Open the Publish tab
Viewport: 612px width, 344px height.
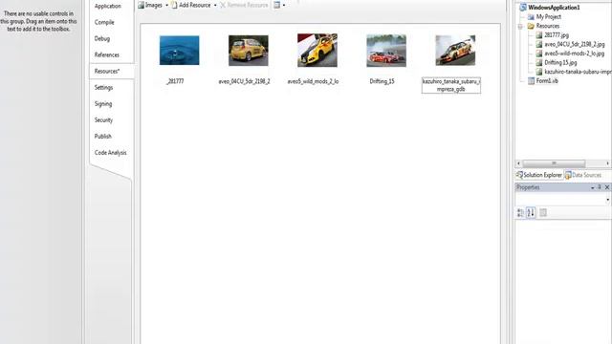click(x=103, y=137)
